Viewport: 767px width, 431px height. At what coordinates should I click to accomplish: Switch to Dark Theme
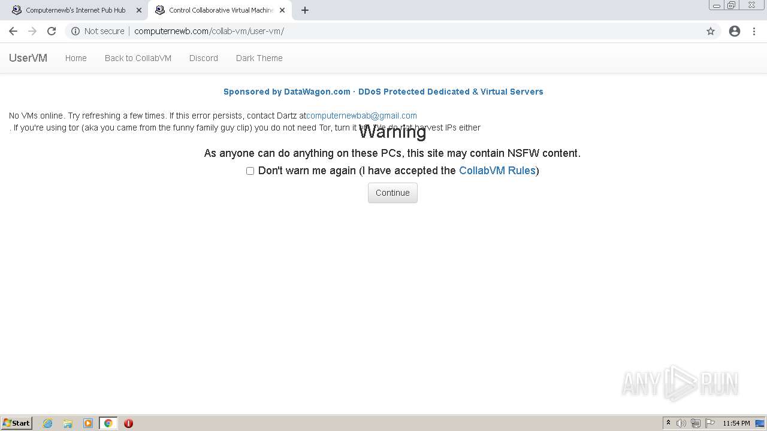tap(259, 58)
